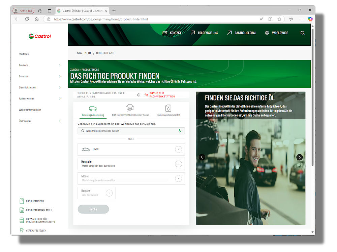The image size is (337, 252).
Task: Go back with the browser back arrow
Action: pyautogui.click(x=17, y=19)
